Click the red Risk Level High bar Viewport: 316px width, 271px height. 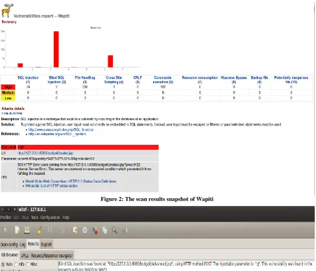(80, 148)
